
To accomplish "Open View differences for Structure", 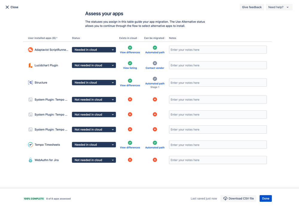I will tap(130, 85).
